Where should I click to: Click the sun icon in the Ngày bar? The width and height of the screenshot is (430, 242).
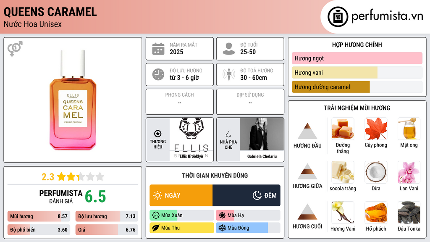pos(158,195)
